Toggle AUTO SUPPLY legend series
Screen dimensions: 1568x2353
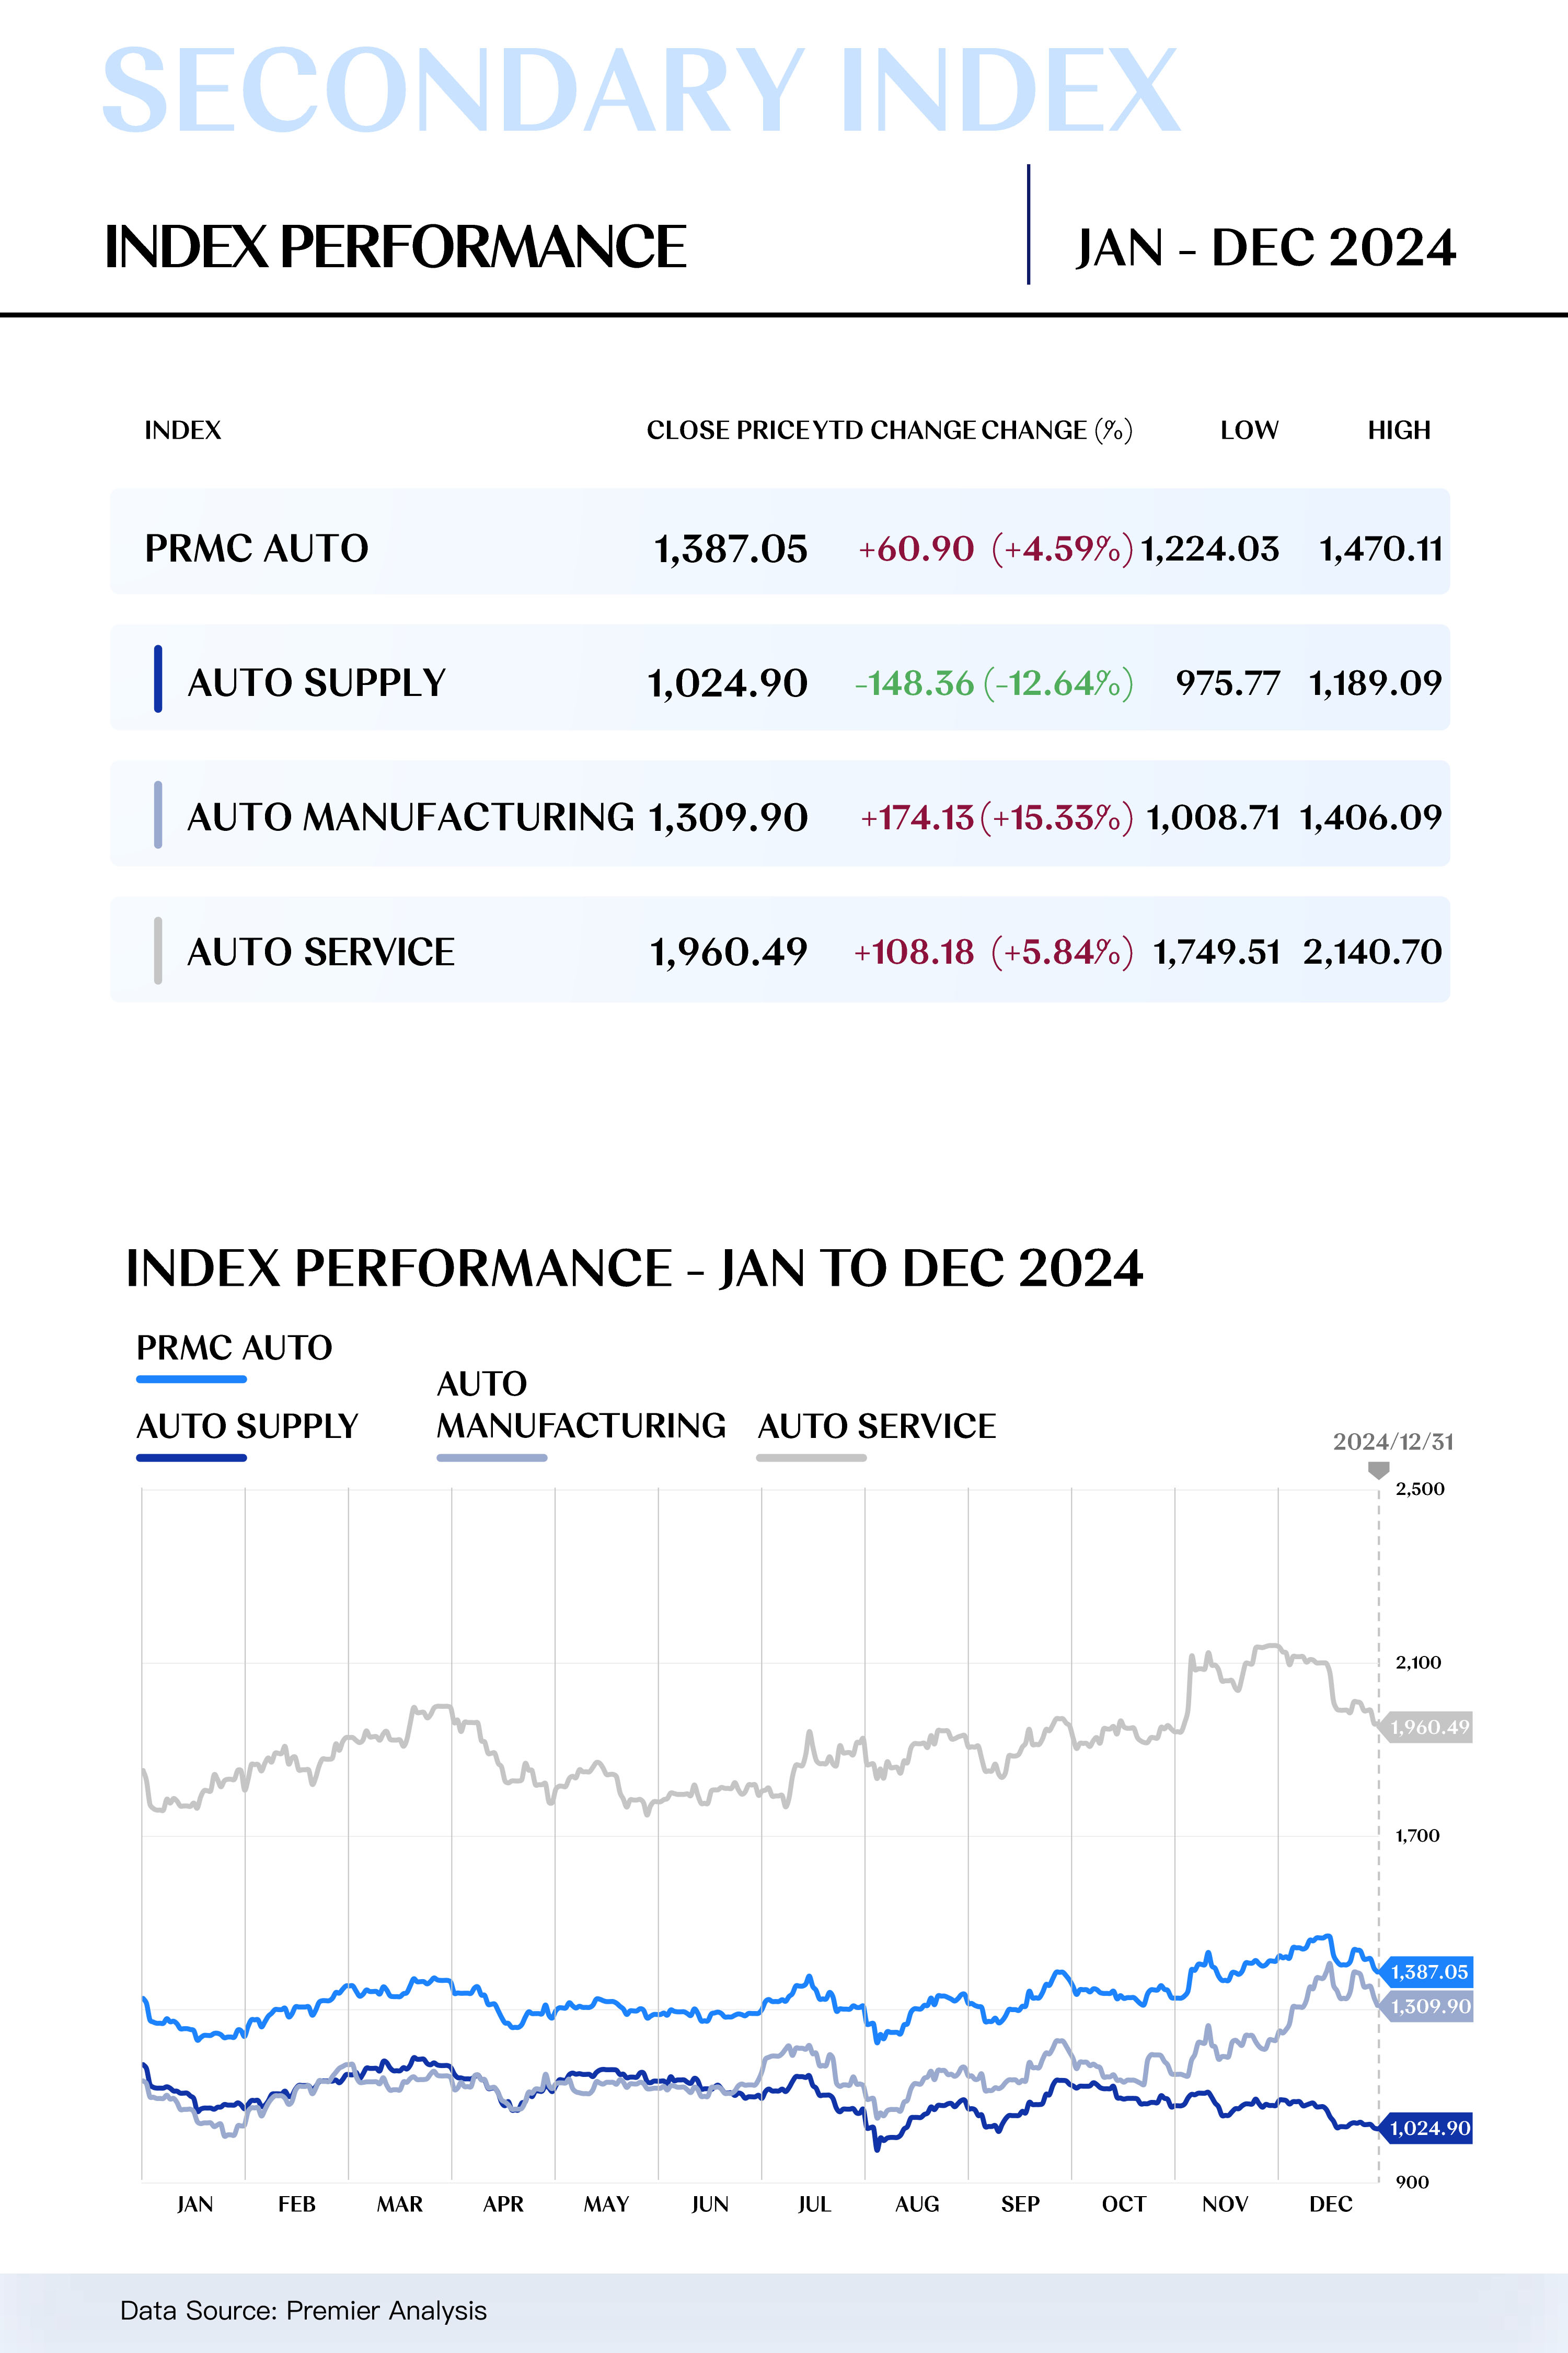246,1426
